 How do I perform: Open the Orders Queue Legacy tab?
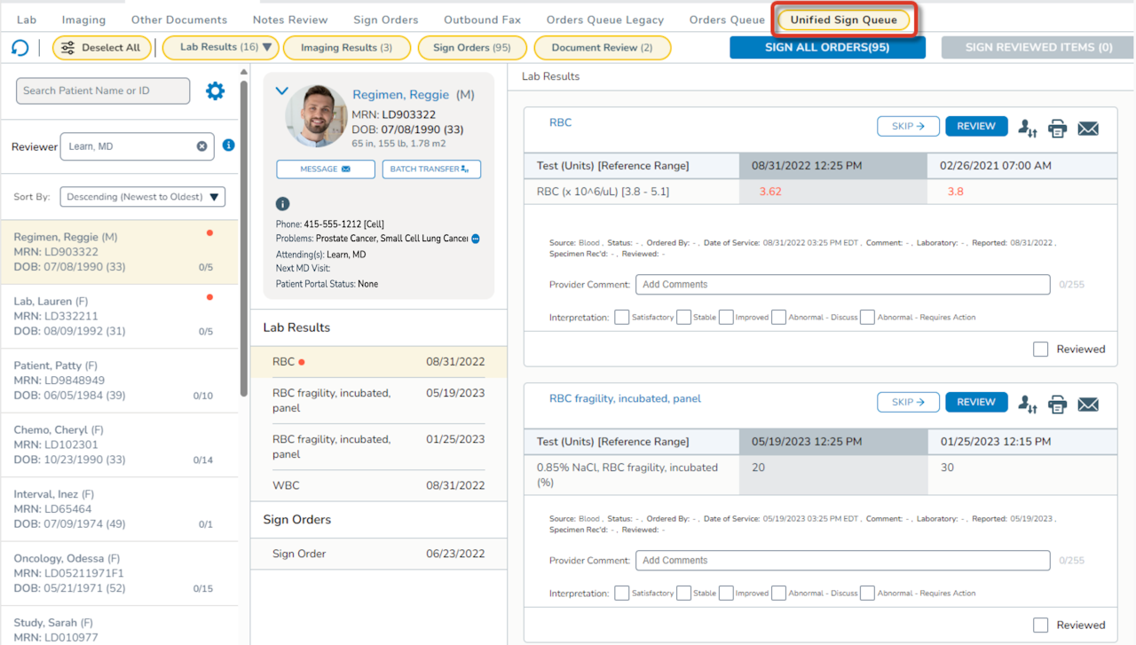(x=605, y=20)
